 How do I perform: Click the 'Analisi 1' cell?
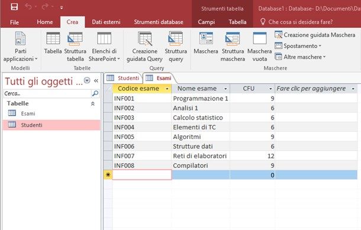point(201,108)
